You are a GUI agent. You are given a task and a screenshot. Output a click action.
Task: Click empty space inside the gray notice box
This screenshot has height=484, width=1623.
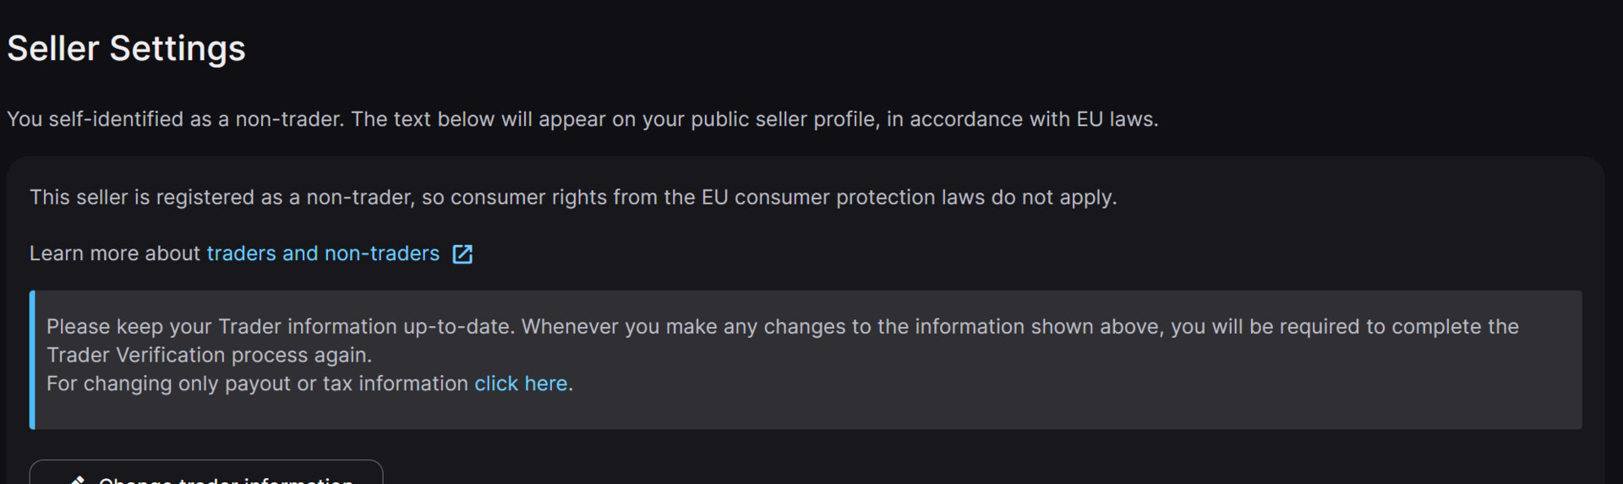[x=1099, y=389]
